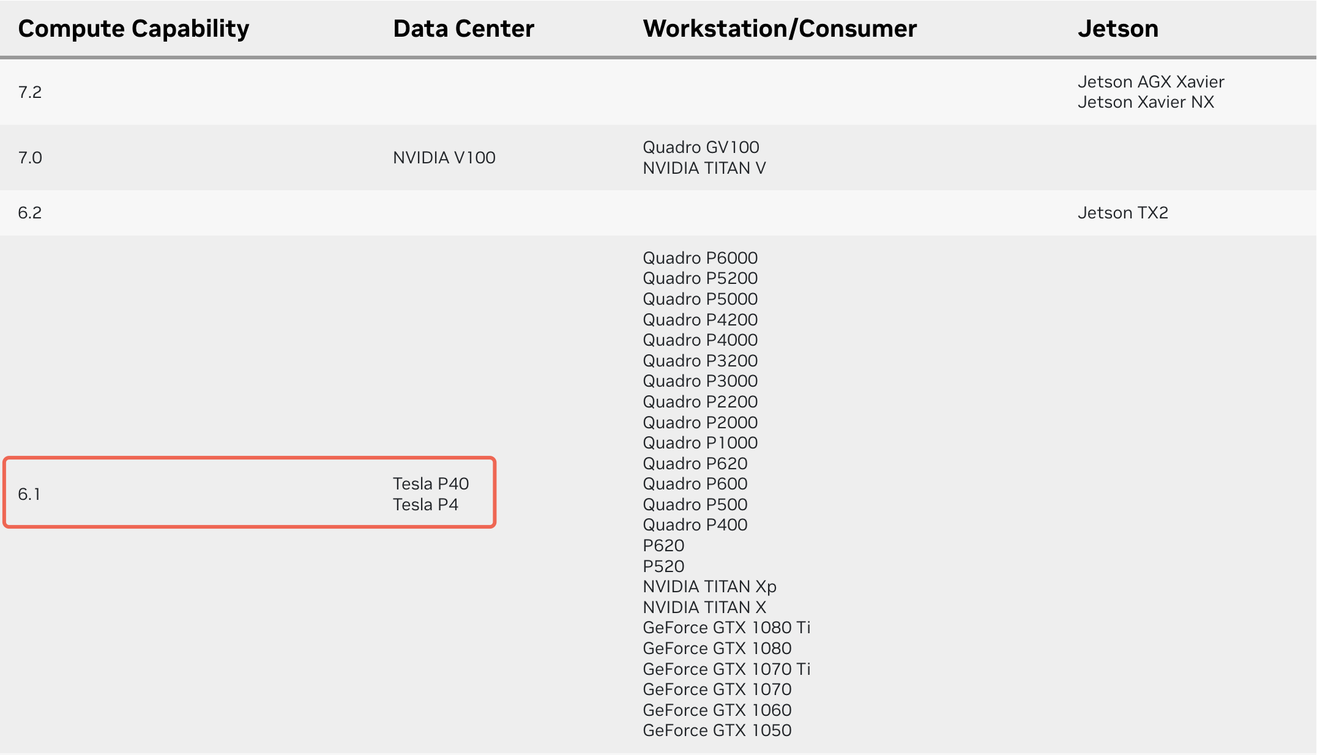This screenshot has width=1317, height=755.
Task: Click Quadro GV100 in the list
Action: click(701, 147)
